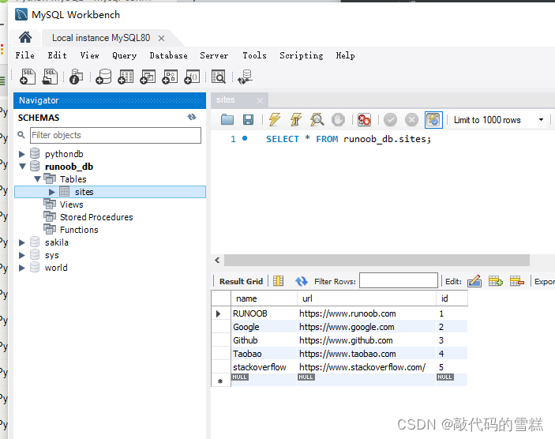Viewport: 555px width, 439px height.
Task: Commit transaction checkmark icon
Action: click(391, 120)
